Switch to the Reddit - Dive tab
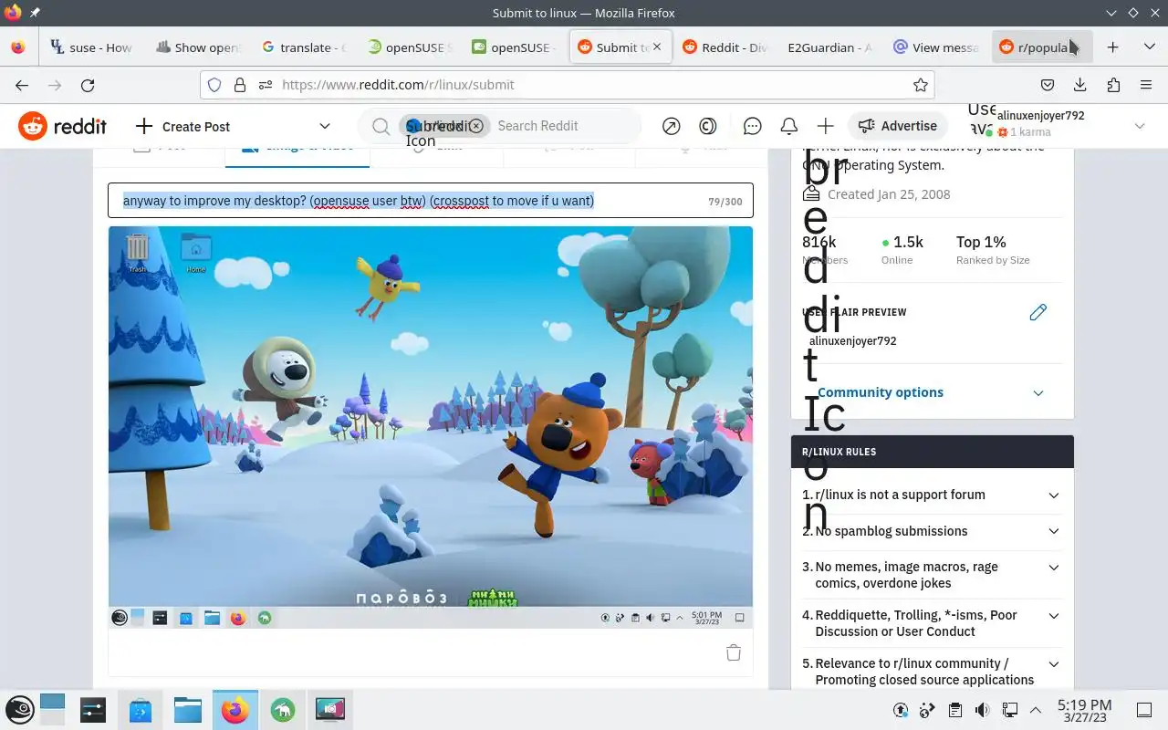The image size is (1168, 730). pos(725,47)
